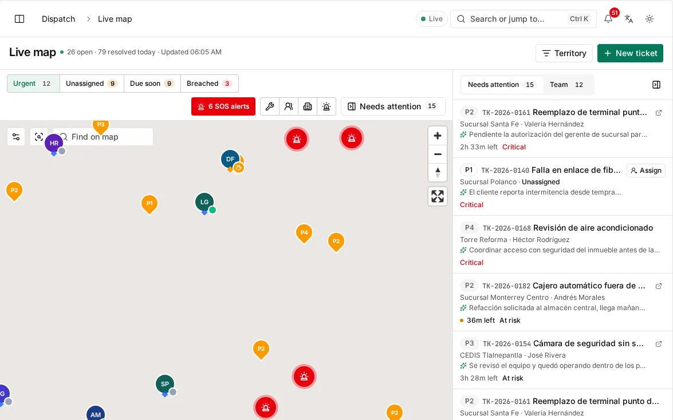Switch to the Team tab
This screenshot has height=420, width=673.
[x=566, y=85]
